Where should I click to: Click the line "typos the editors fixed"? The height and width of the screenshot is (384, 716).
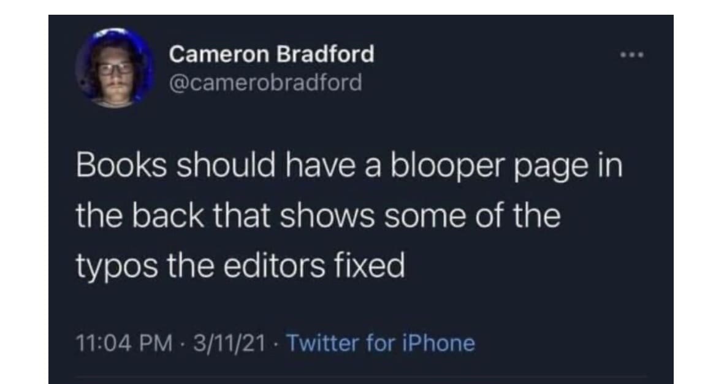point(240,266)
